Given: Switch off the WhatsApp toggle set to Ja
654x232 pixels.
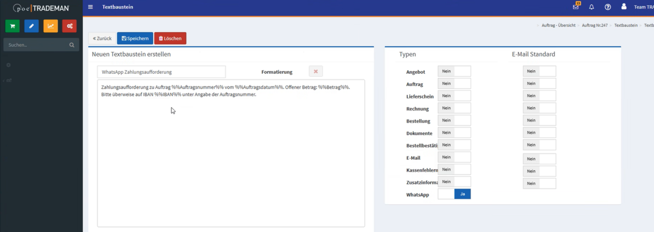Looking at the screenshot, I should pyautogui.click(x=454, y=194).
